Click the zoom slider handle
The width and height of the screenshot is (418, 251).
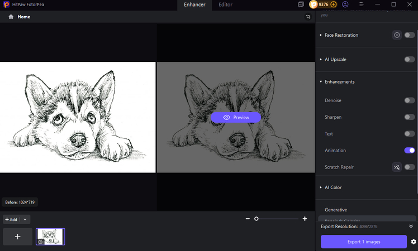pyautogui.click(x=256, y=219)
